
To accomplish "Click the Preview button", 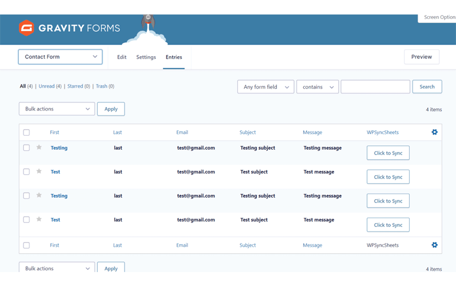I will point(422,57).
